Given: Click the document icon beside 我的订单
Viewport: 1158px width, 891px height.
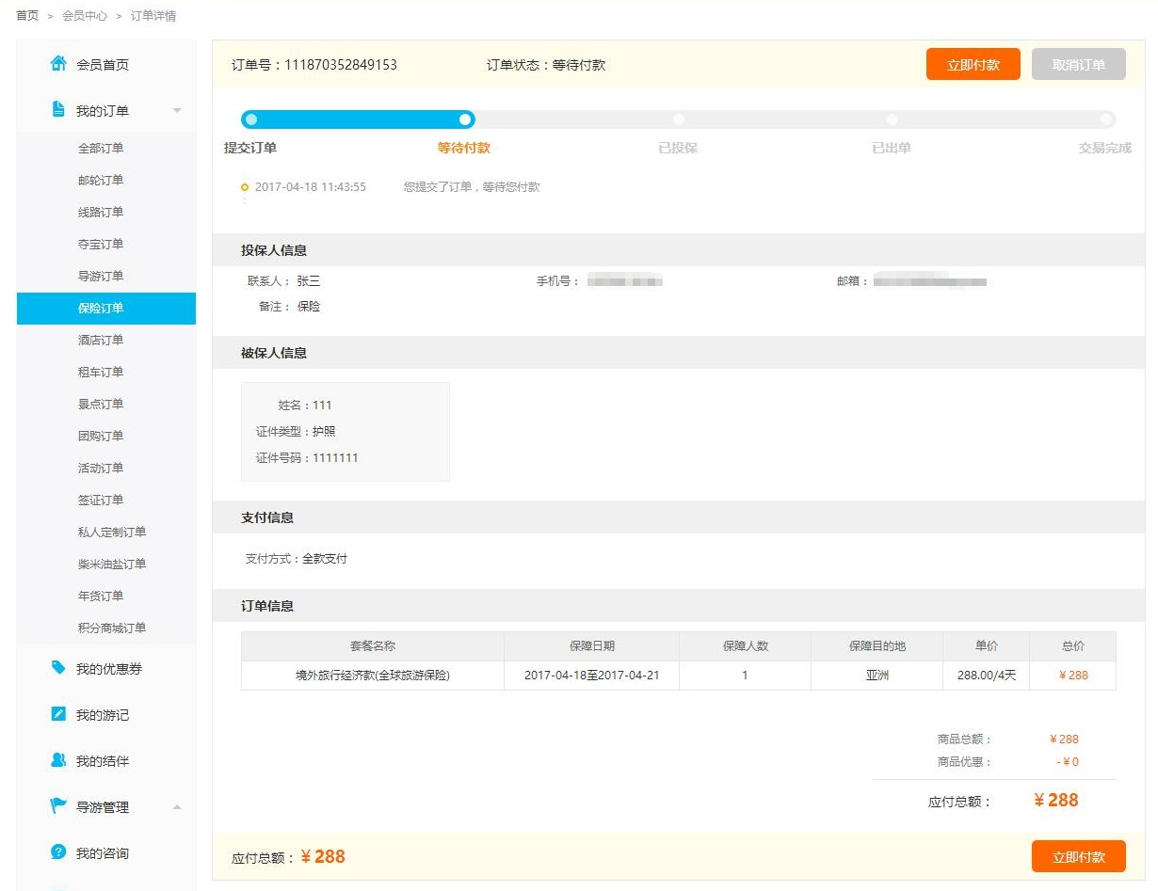Looking at the screenshot, I should pos(58,110).
